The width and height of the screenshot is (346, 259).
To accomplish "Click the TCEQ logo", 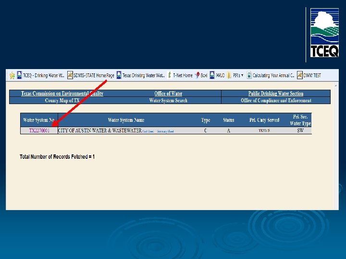I will coord(324,33).
